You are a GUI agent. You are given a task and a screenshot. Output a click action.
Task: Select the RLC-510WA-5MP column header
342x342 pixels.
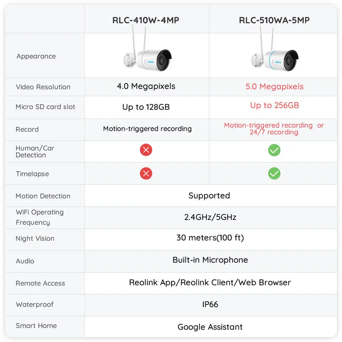(274, 20)
